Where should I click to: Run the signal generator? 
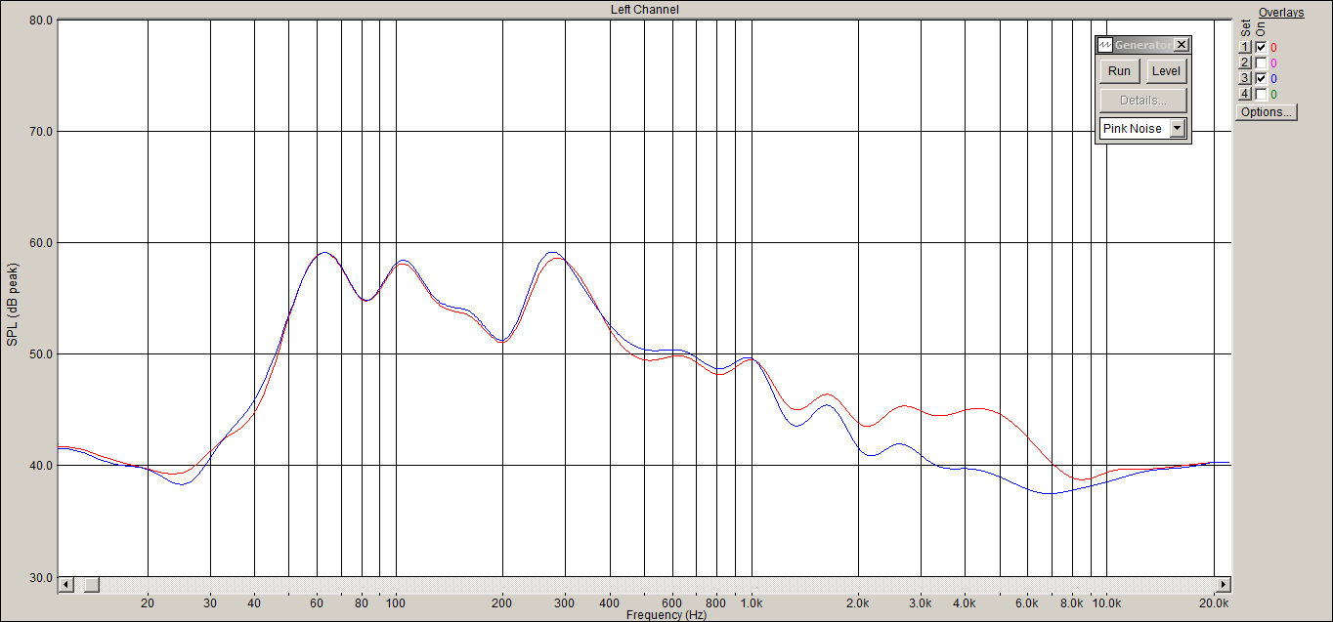coord(1119,71)
